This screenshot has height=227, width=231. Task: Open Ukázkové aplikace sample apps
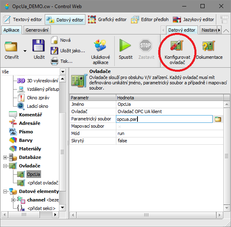coord(100,45)
